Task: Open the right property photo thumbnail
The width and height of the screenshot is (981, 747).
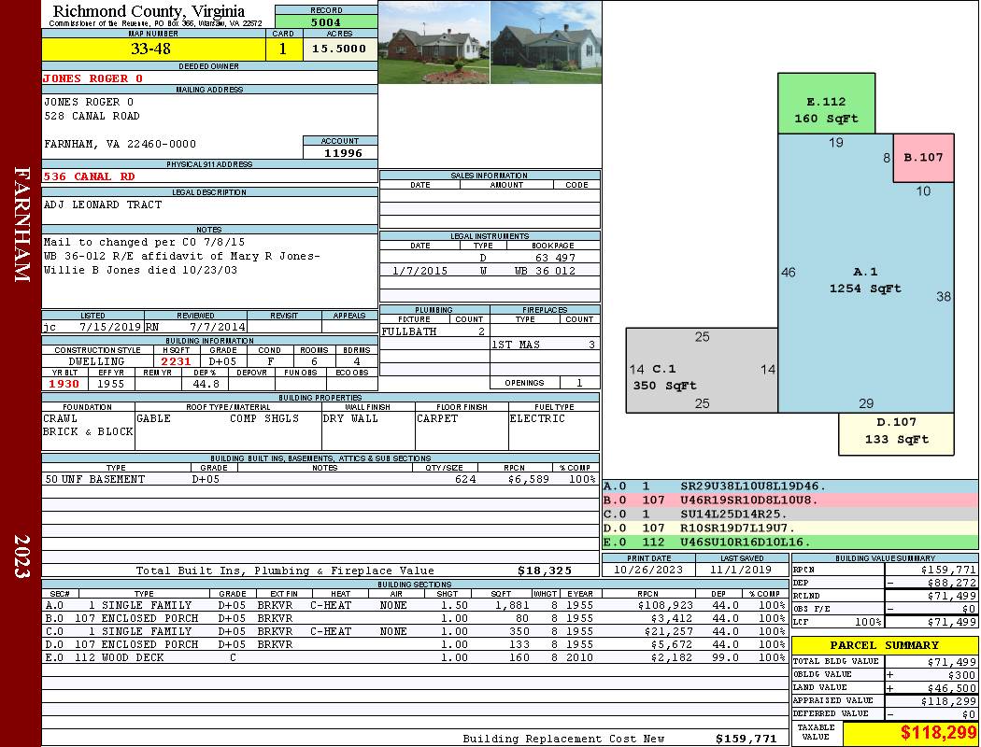Action: point(546,42)
